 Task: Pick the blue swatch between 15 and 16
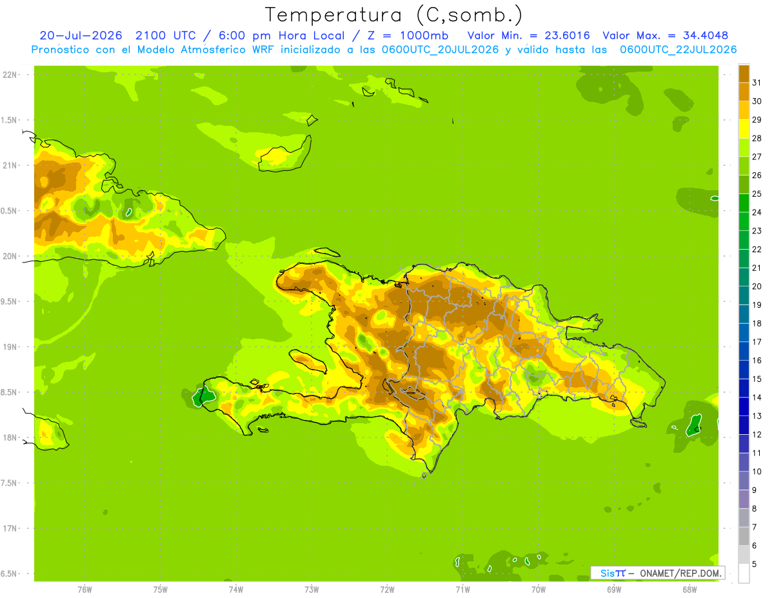744,370
